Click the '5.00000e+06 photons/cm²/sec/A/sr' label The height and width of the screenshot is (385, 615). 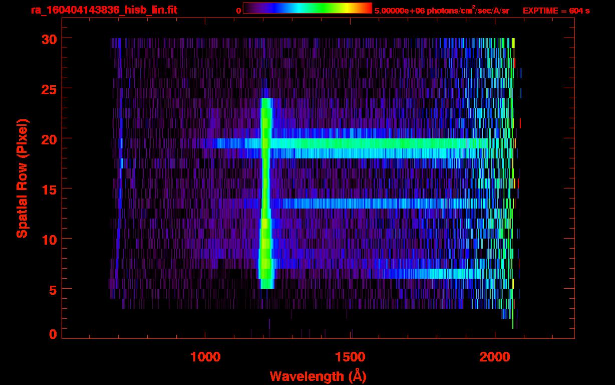[442, 11]
